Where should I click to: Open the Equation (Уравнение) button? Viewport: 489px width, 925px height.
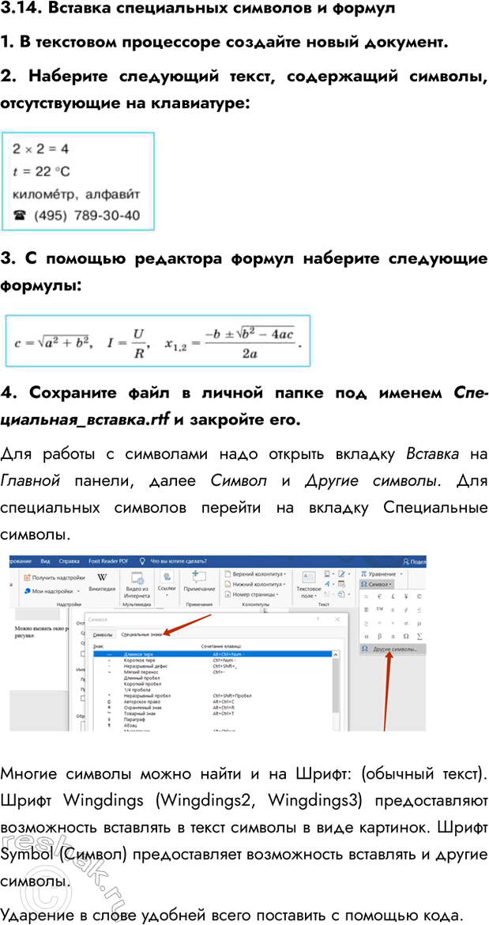tap(378, 573)
